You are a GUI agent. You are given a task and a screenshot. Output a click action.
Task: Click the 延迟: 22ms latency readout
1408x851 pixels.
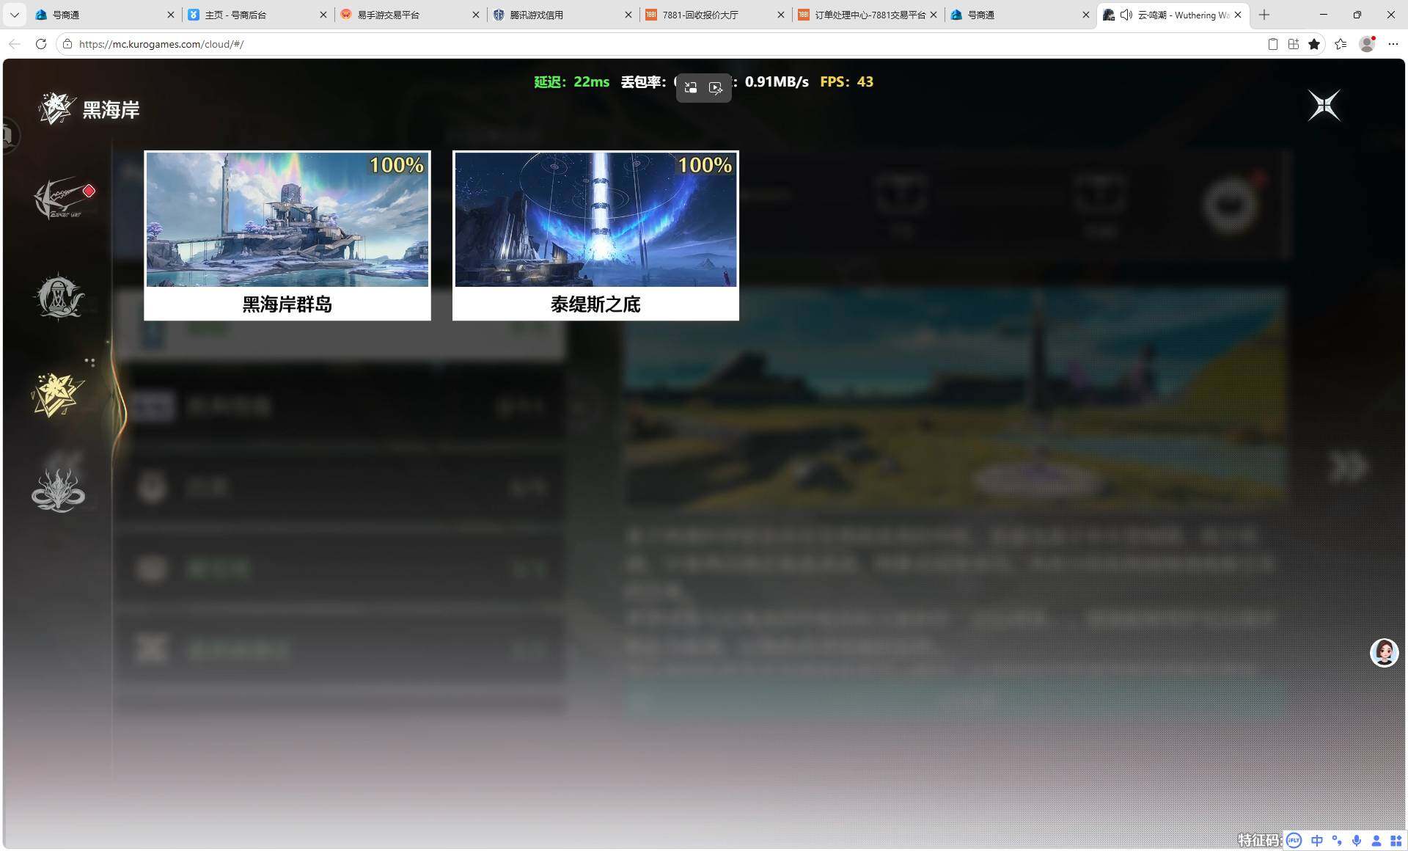[572, 81]
